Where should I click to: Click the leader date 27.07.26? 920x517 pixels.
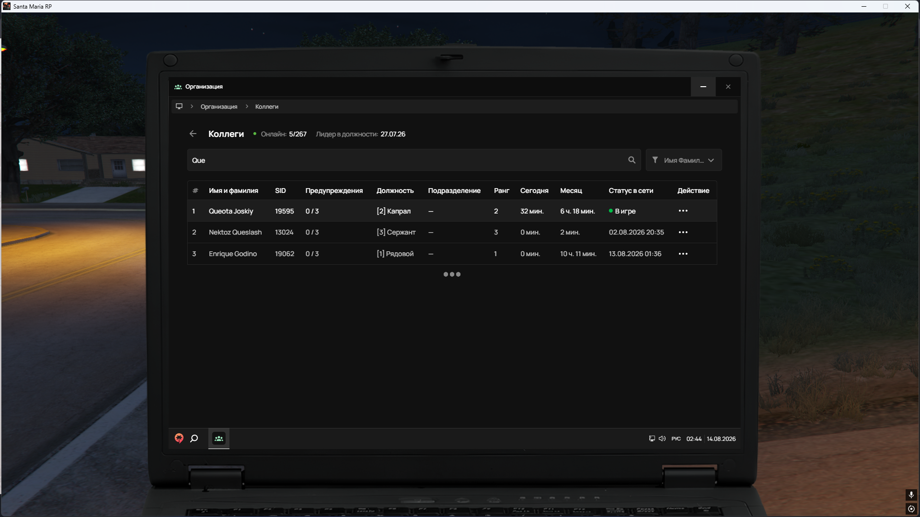click(393, 134)
